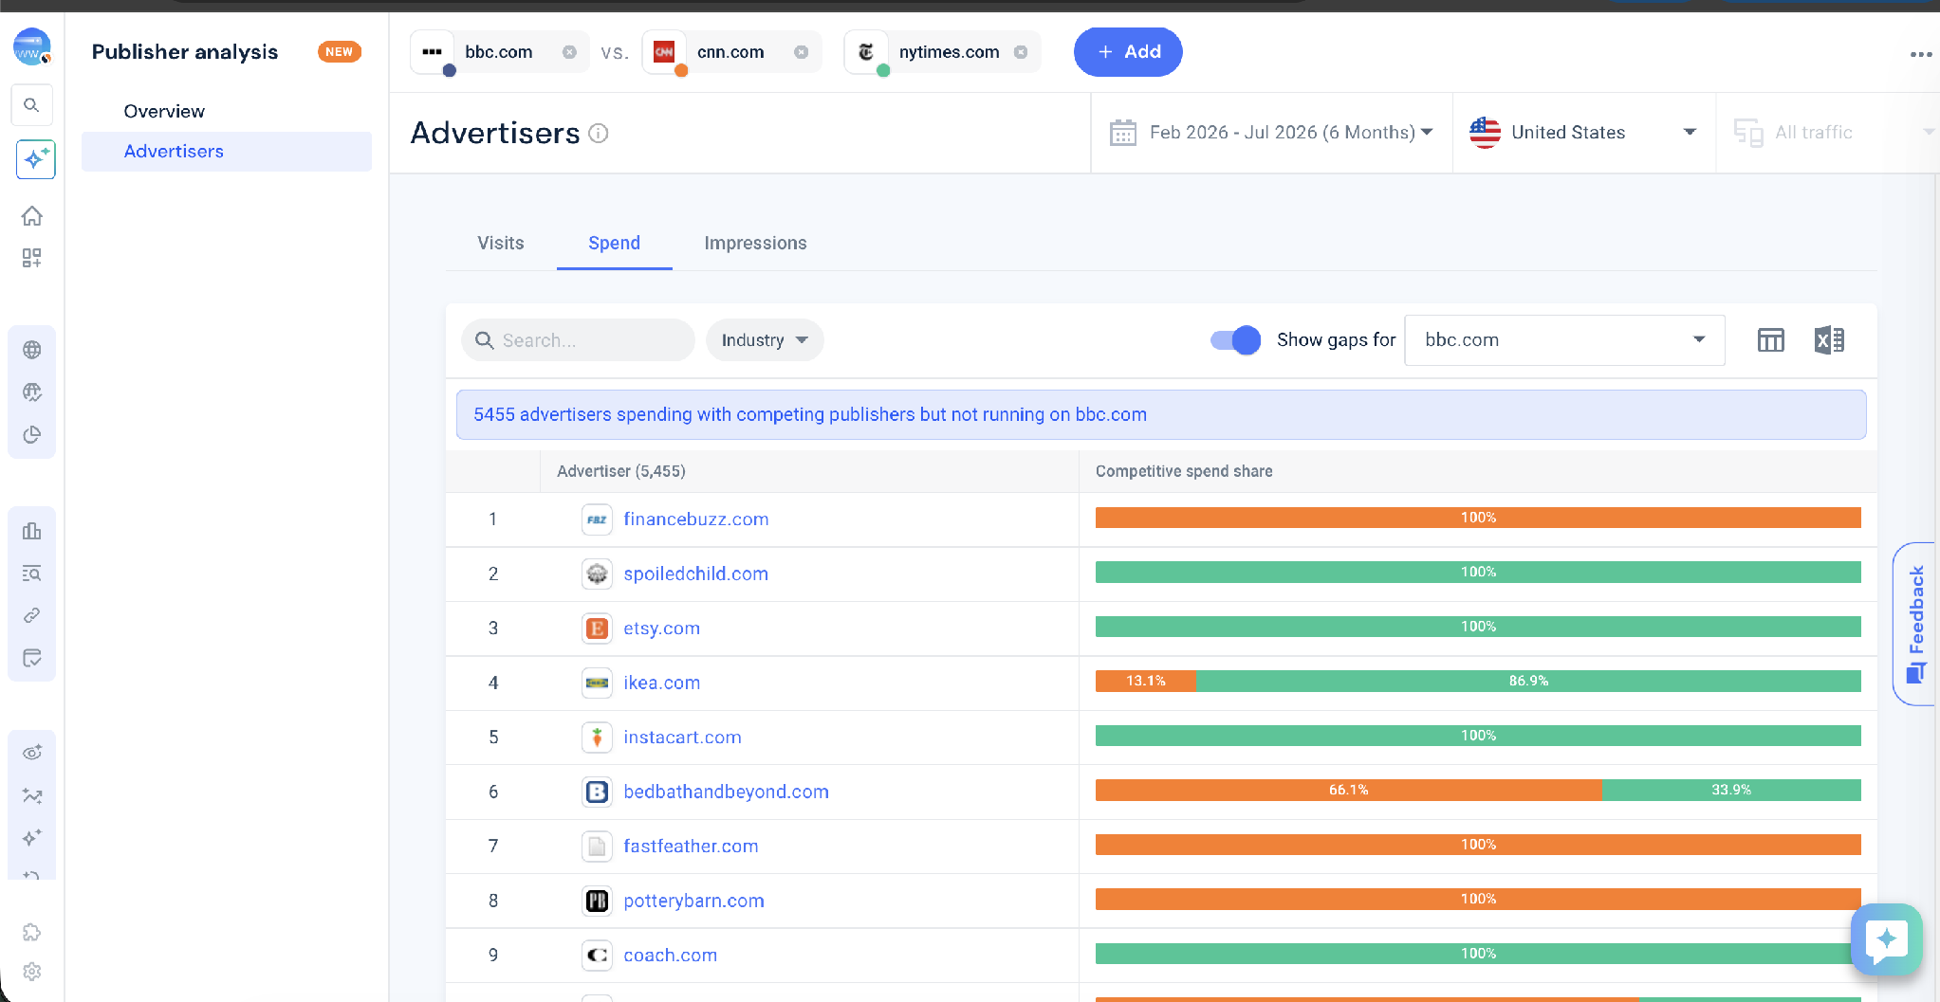
Task: Click etsy.com's 100% green spend bar
Action: click(x=1478, y=627)
